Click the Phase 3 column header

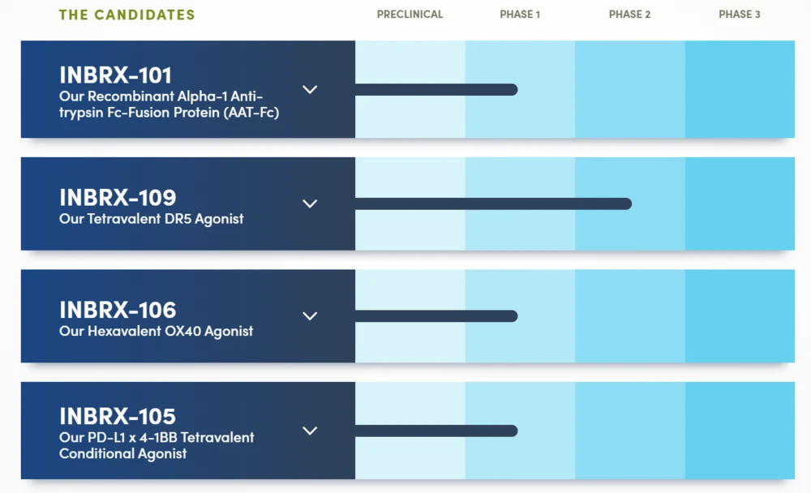click(x=740, y=15)
